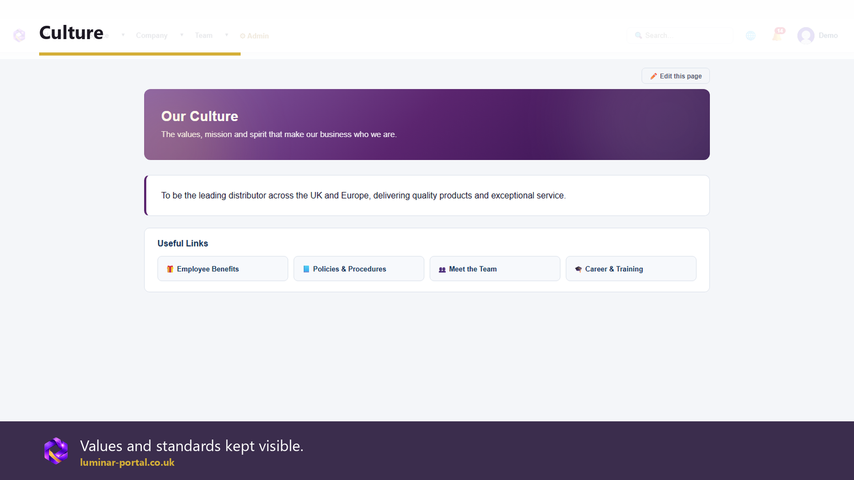
Task: Click the gift icon beside Employee Benefits
Action: [170, 269]
